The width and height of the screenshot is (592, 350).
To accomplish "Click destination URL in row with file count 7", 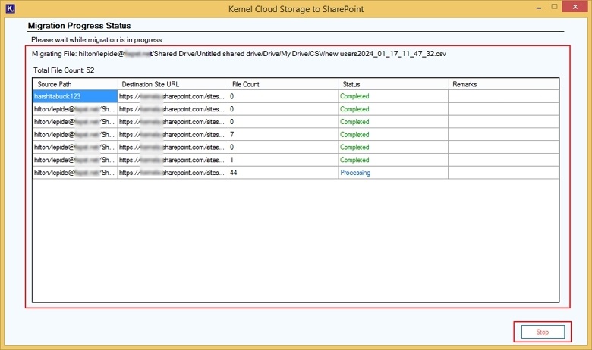I will point(172,135).
